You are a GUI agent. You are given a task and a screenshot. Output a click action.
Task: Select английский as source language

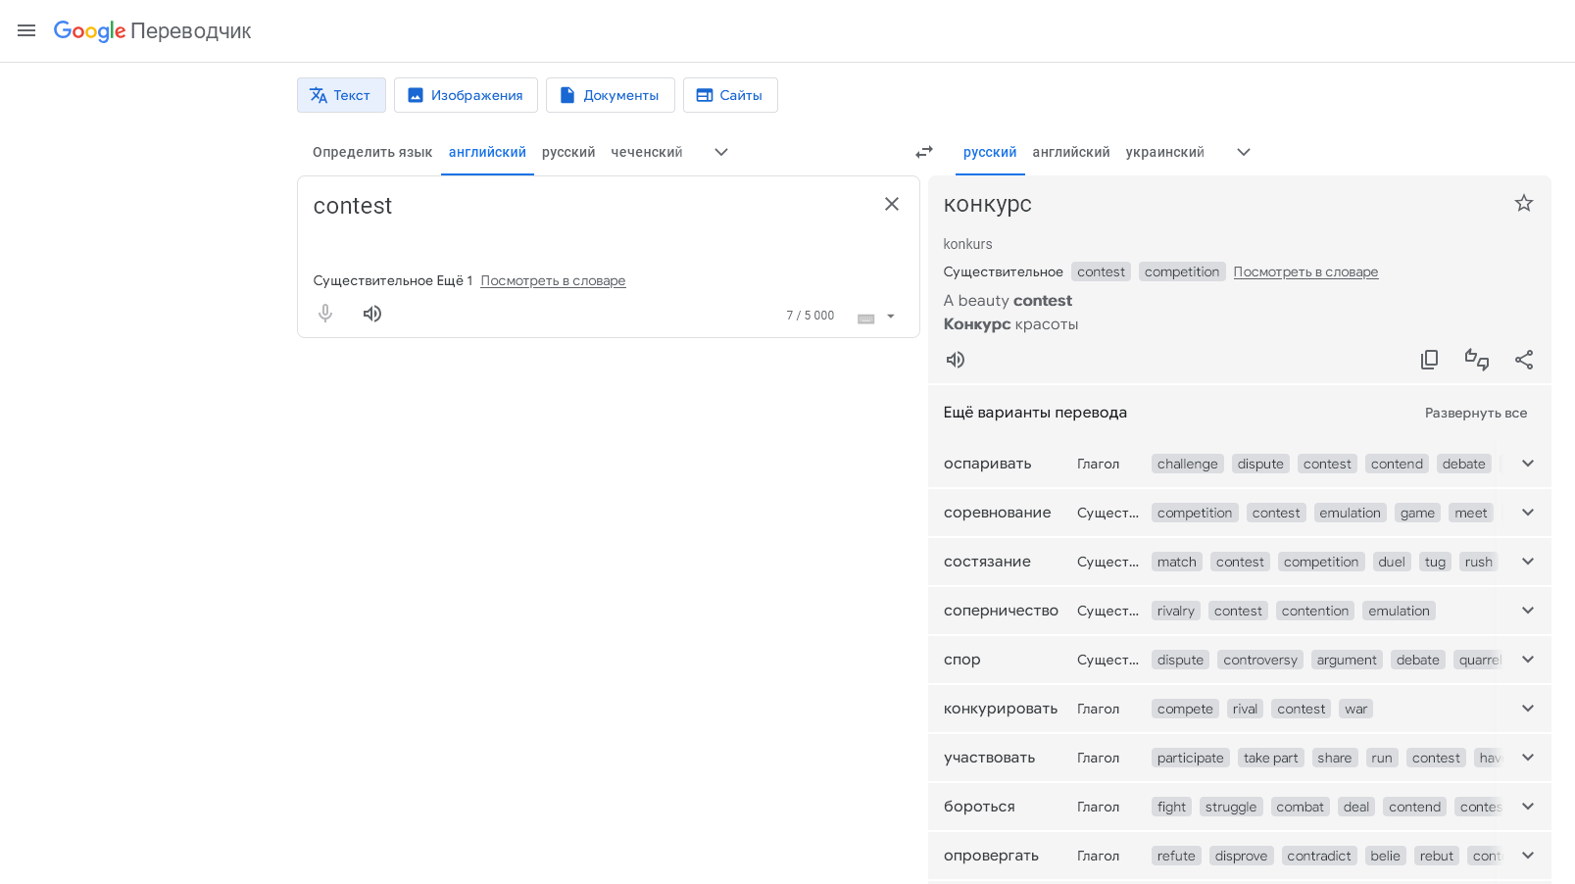click(487, 152)
